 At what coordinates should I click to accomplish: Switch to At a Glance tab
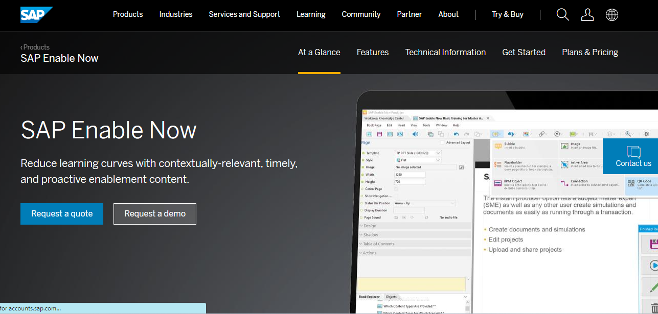pyautogui.click(x=319, y=52)
